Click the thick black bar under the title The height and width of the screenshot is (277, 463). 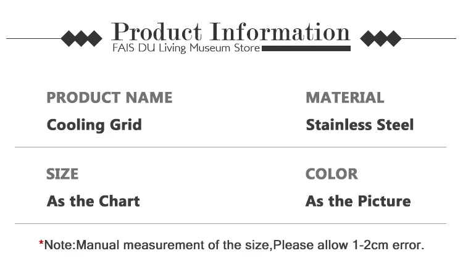306,48
